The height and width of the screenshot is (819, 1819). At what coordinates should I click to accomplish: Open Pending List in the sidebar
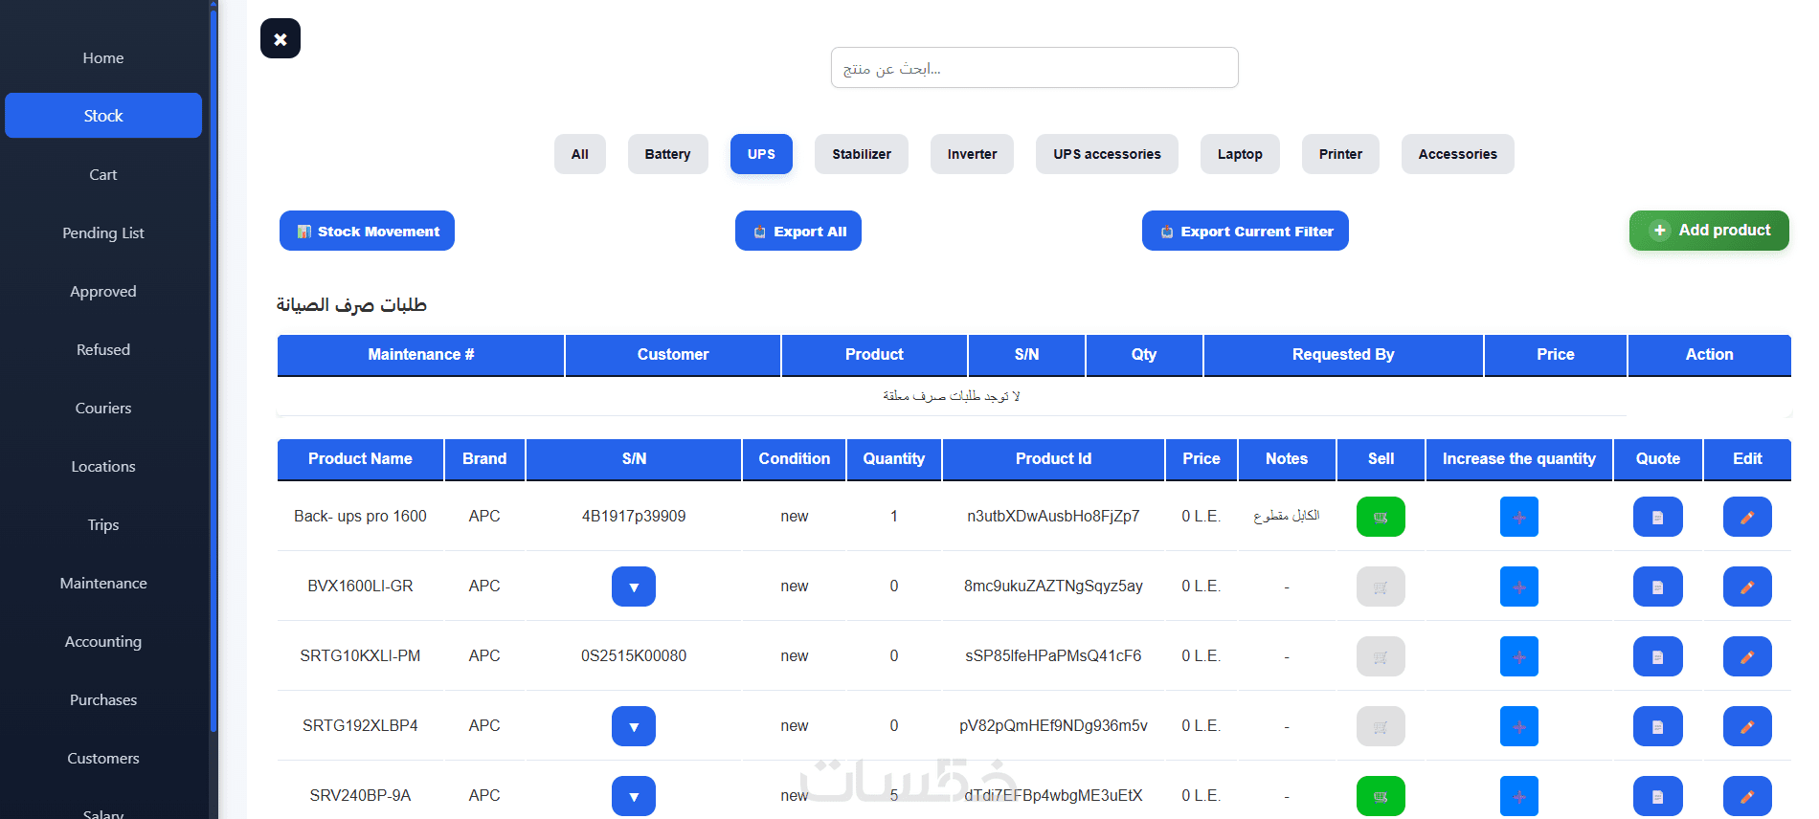[x=103, y=232]
